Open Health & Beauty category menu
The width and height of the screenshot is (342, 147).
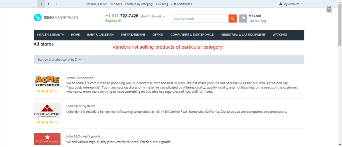coord(51,35)
